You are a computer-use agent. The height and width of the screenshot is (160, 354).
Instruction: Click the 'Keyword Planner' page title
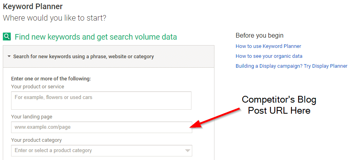click(x=33, y=6)
